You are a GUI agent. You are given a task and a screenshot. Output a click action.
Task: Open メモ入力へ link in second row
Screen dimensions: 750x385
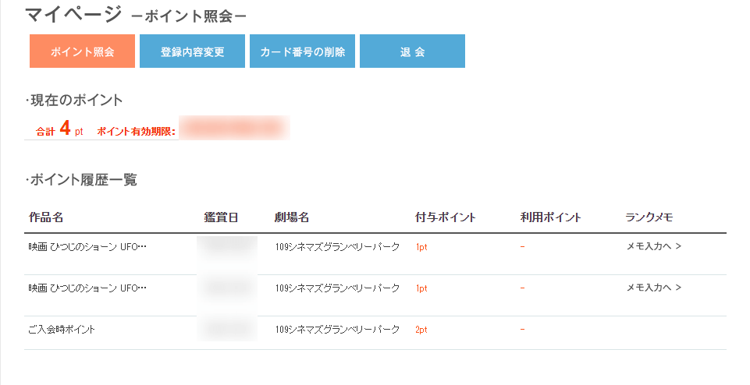(x=654, y=288)
